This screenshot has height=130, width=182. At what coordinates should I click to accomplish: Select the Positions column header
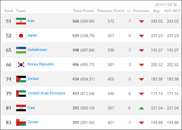[x=141, y=11]
